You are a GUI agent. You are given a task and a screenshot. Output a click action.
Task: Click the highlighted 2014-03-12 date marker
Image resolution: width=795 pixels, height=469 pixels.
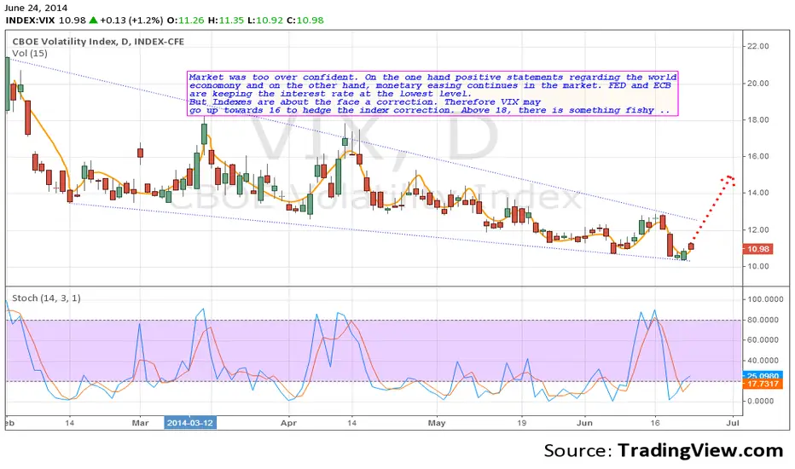point(190,423)
